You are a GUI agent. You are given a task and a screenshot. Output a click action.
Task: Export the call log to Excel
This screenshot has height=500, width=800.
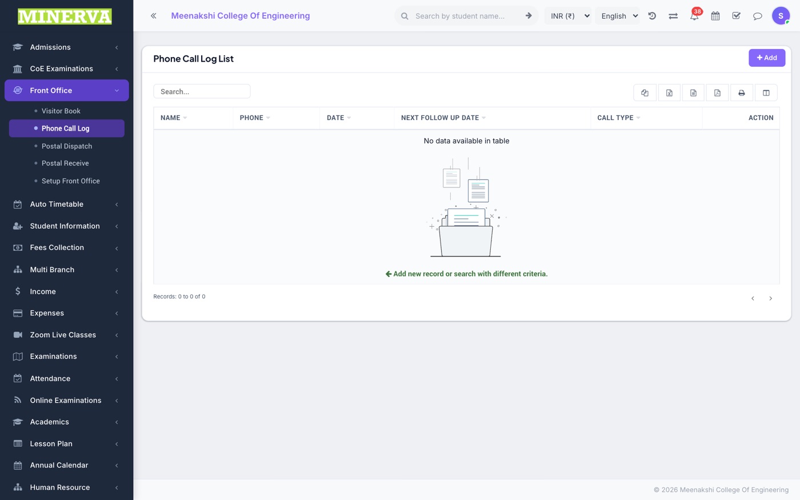(x=669, y=93)
